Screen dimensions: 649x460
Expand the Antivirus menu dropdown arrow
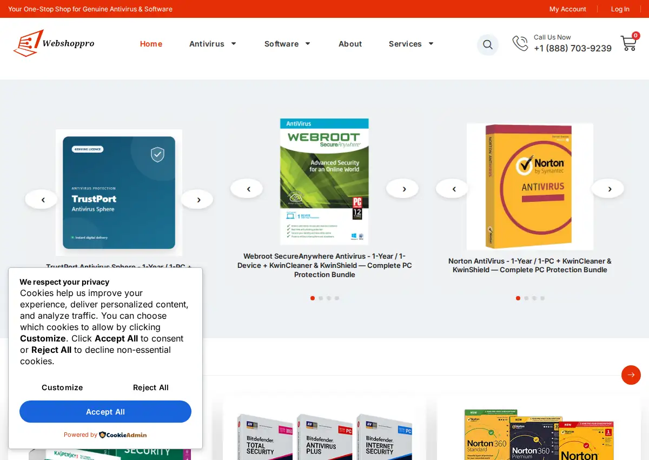[234, 44]
